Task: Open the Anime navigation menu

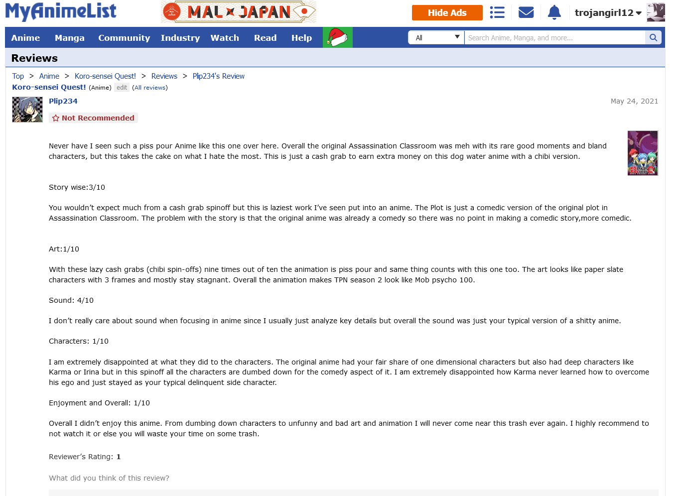Action: 25,38
